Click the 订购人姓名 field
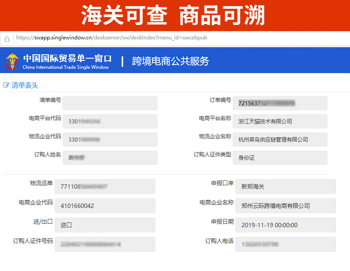The width and height of the screenshot is (350, 271). coord(110,158)
